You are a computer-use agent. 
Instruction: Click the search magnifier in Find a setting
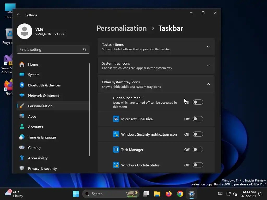pos(85,49)
